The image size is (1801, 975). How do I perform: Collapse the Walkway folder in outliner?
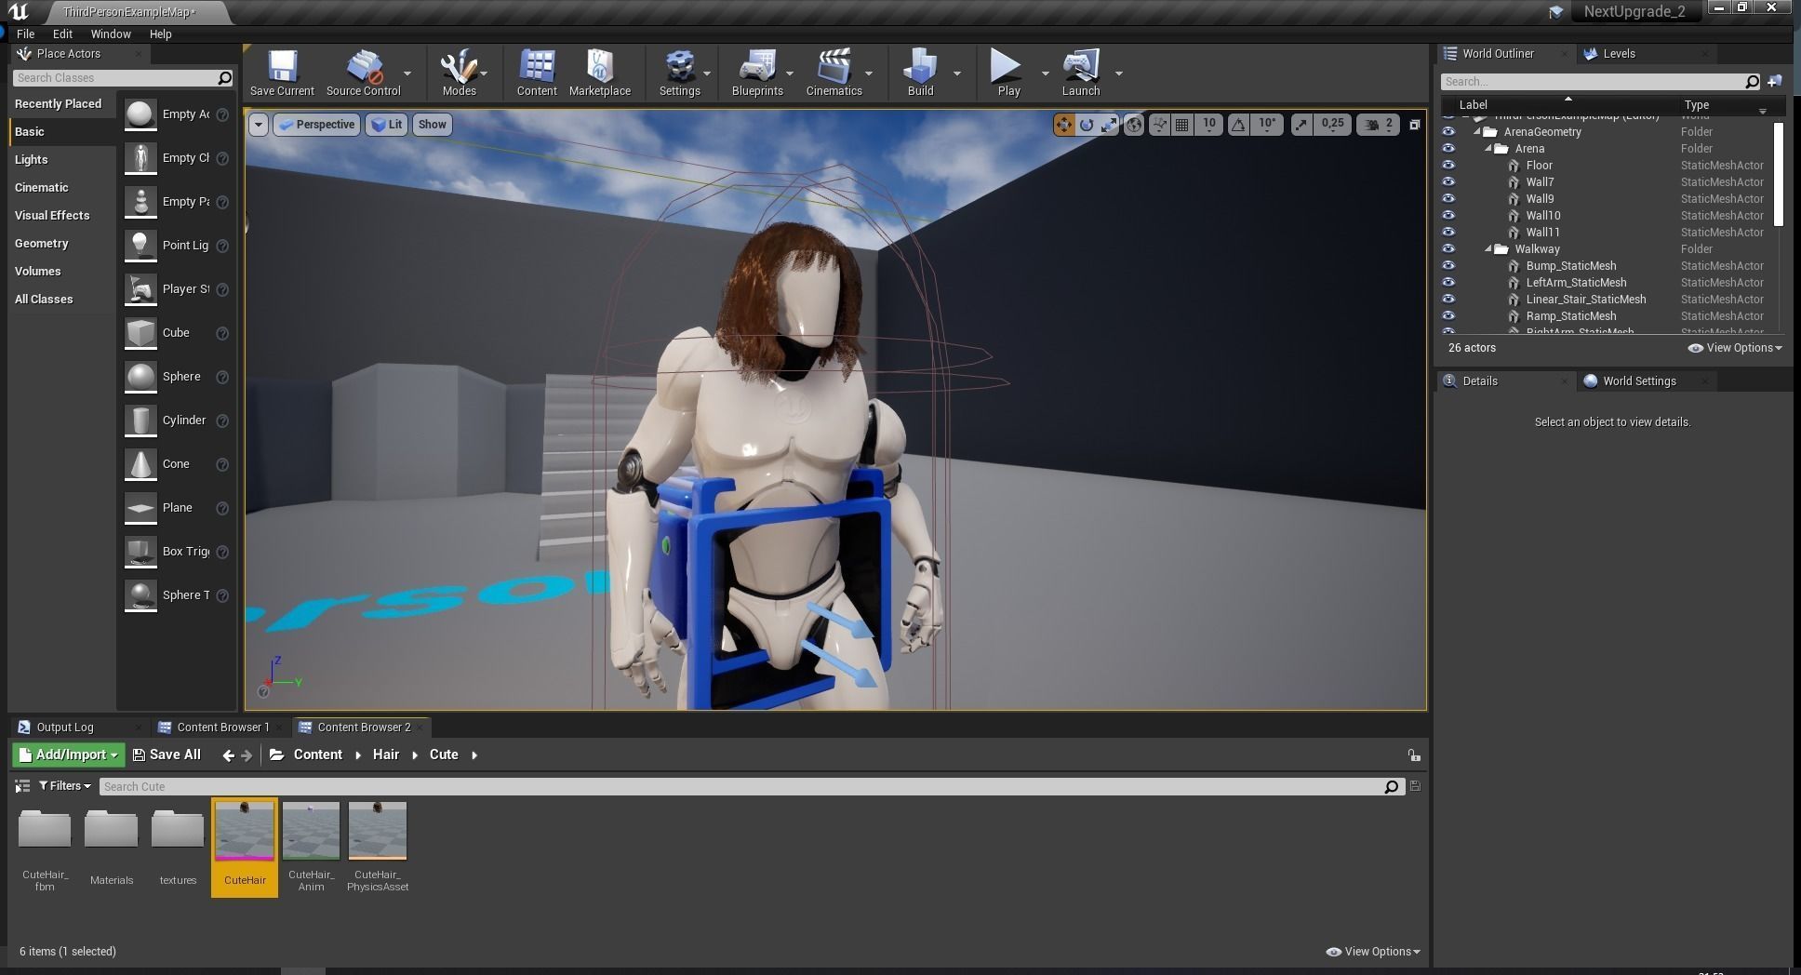click(x=1488, y=249)
